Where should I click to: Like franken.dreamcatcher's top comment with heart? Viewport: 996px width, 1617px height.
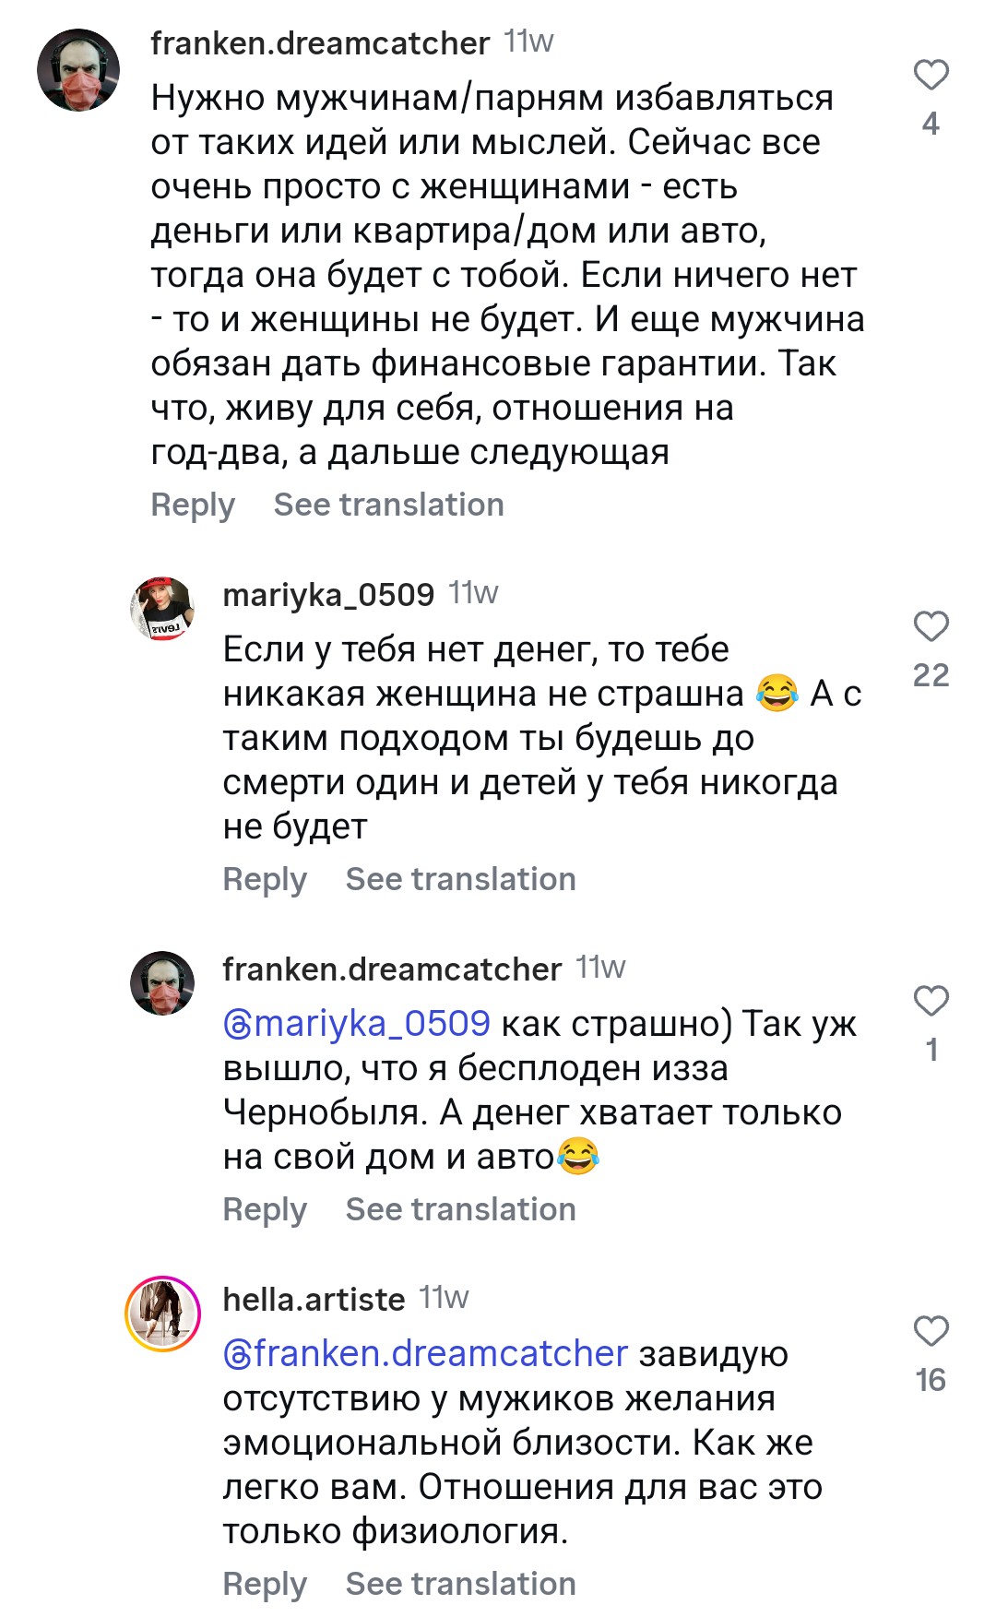(931, 75)
